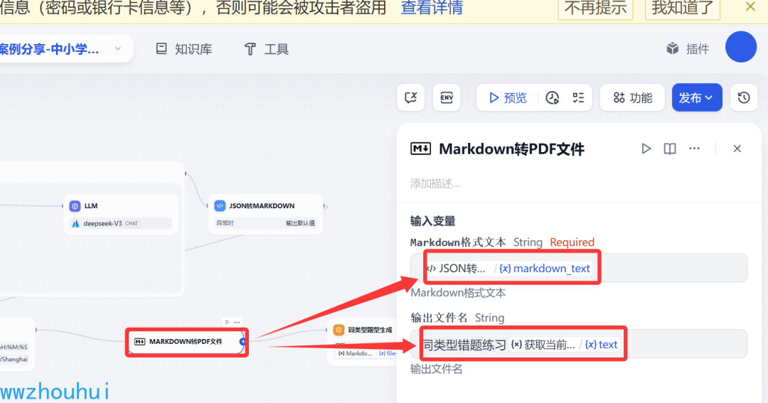Click the 我知道了 button
The height and width of the screenshot is (403, 768).
[x=682, y=8]
